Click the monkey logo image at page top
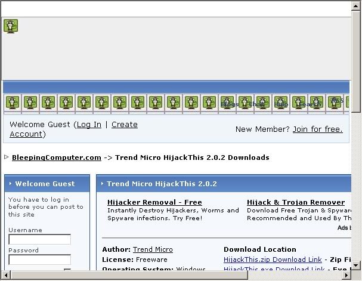Viewport: 362px width, 281px height. pyautogui.click(x=11, y=26)
